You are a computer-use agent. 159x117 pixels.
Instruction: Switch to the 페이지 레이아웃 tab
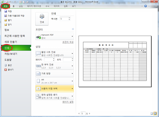point(34,6)
